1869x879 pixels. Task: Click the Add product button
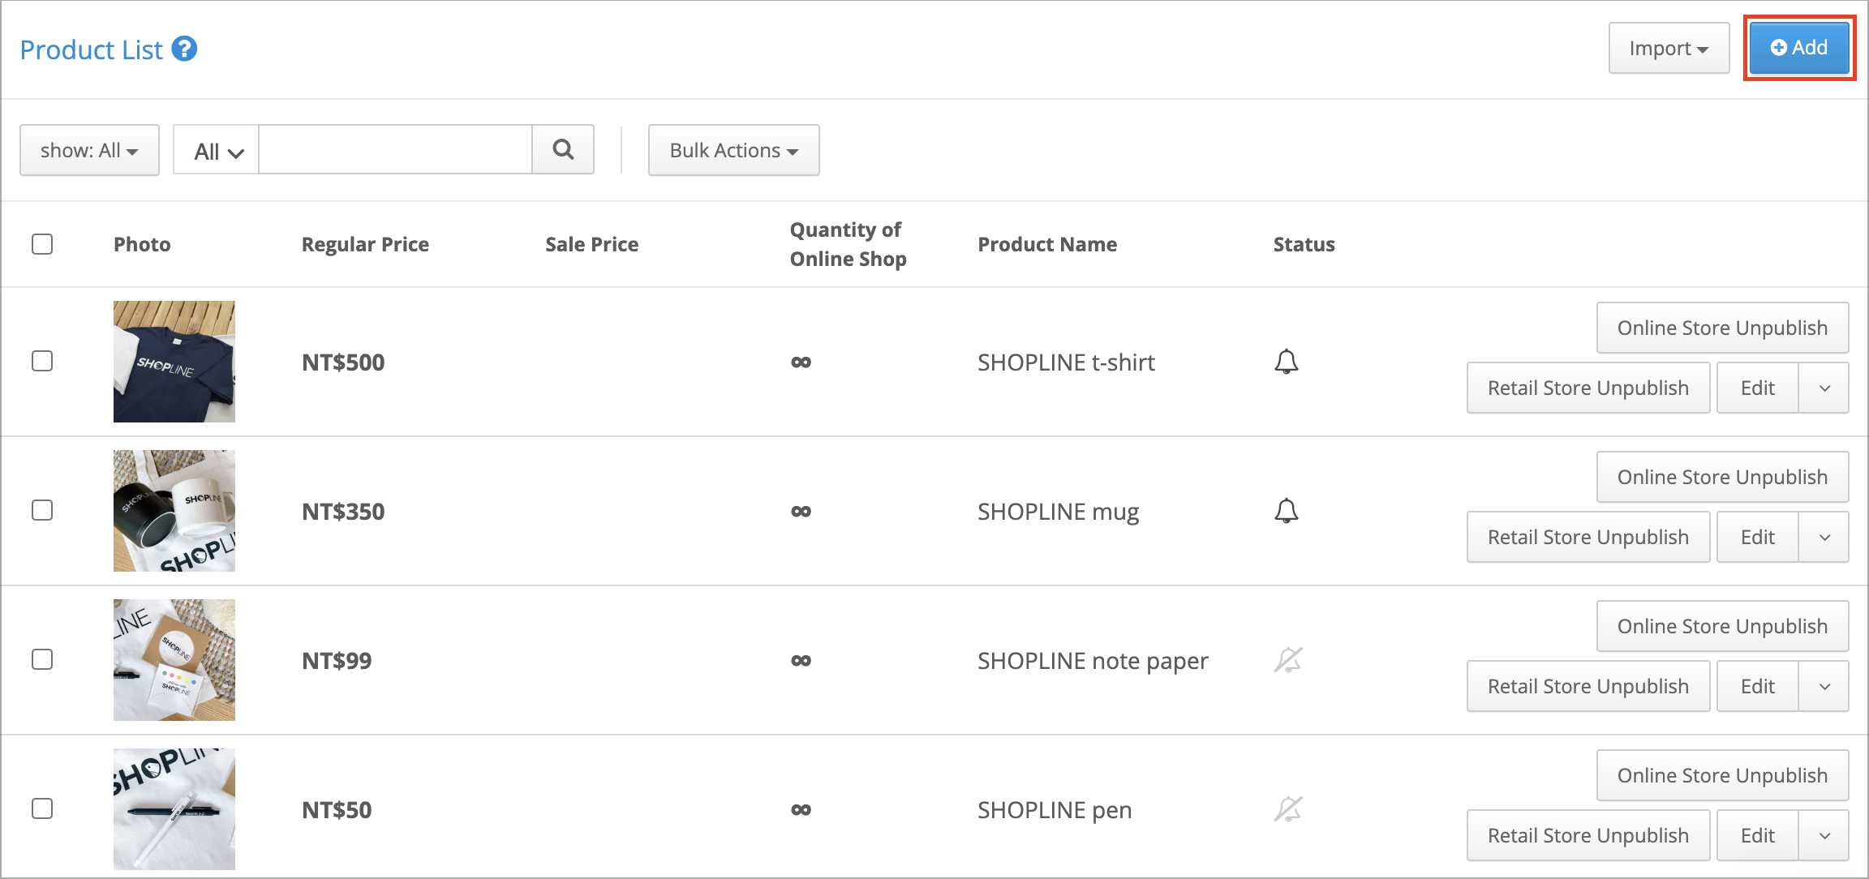(x=1799, y=48)
